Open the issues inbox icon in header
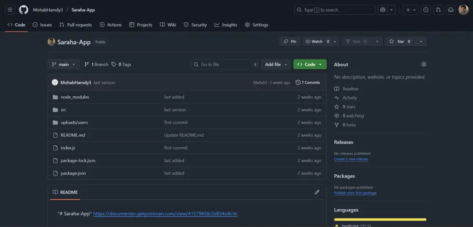 (426, 9)
